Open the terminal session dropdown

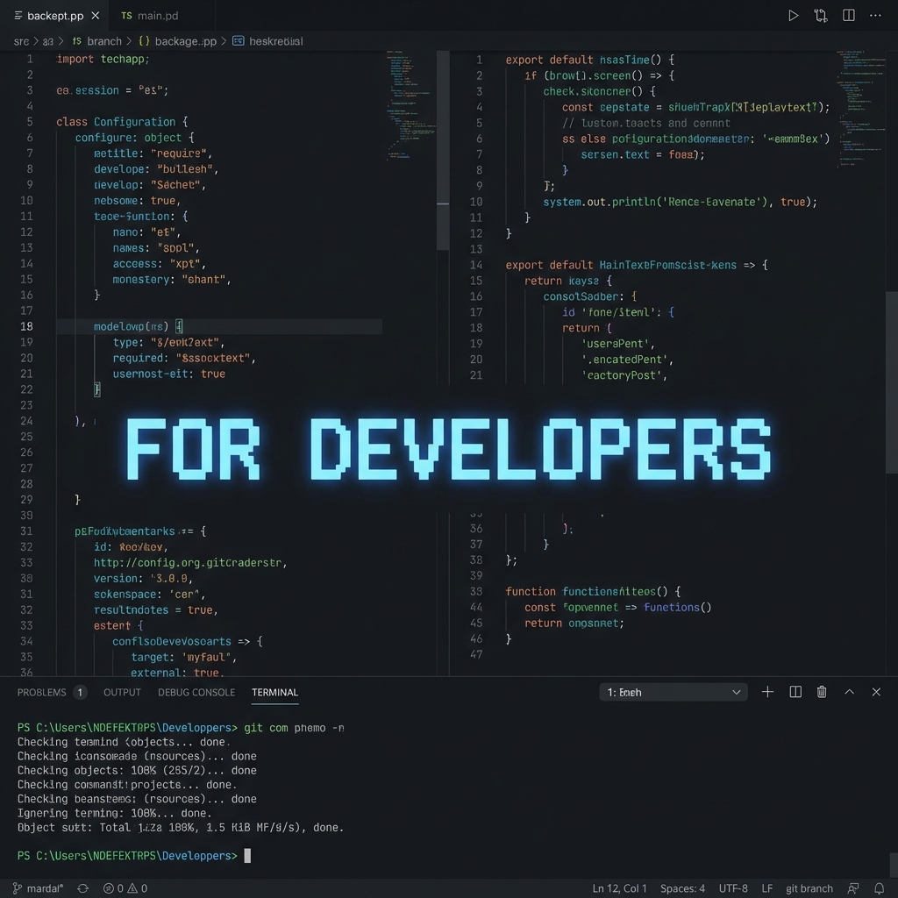[673, 692]
